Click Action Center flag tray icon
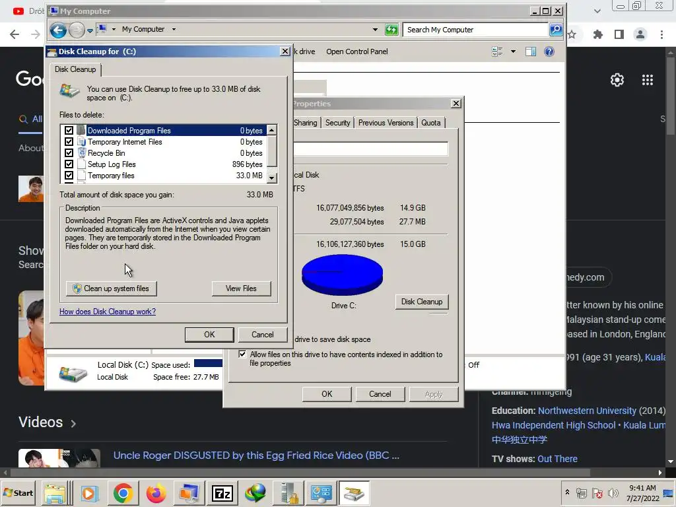This screenshot has width=676, height=507. pyautogui.click(x=597, y=492)
